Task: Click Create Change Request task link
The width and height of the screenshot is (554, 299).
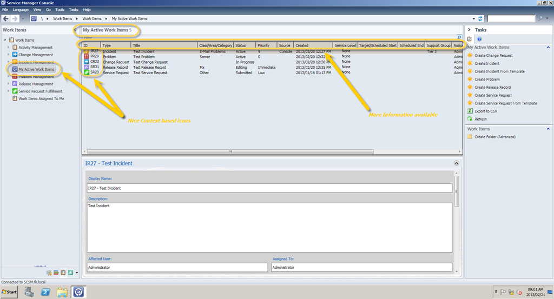Action: click(x=493, y=55)
